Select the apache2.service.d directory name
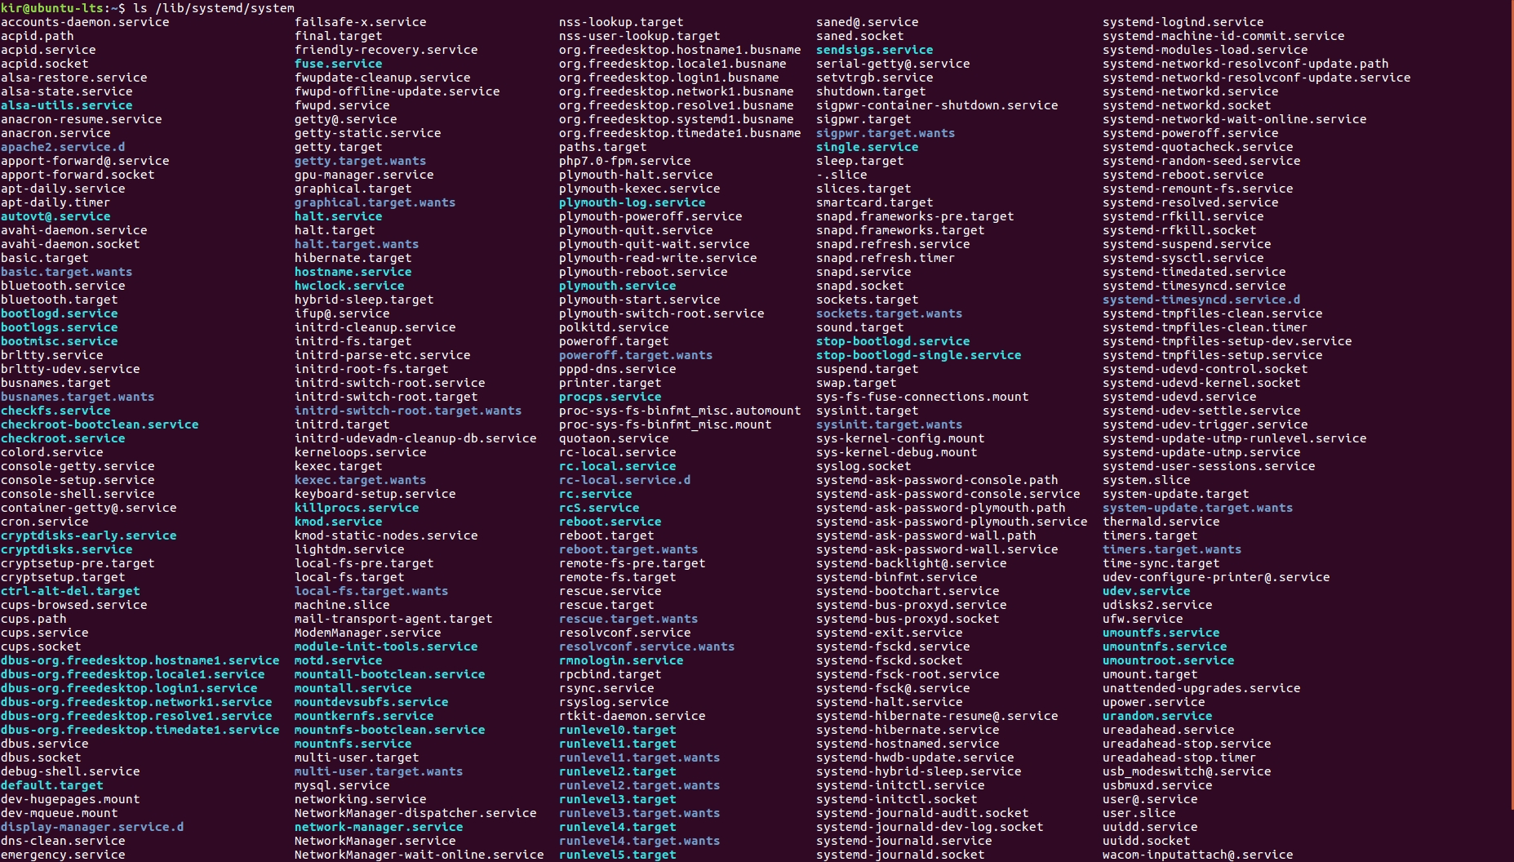The height and width of the screenshot is (862, 1514). (x=63, y=147)
